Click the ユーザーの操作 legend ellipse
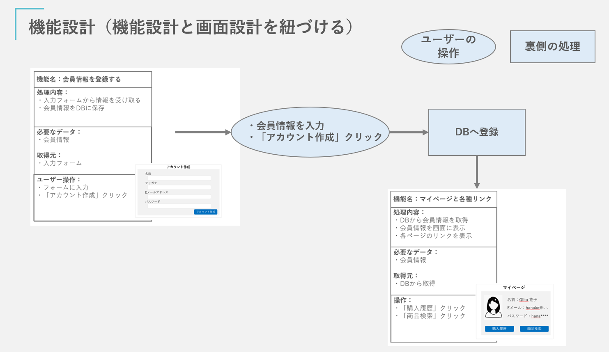Viewport: 609px width, 352px height. coord(448,46)
